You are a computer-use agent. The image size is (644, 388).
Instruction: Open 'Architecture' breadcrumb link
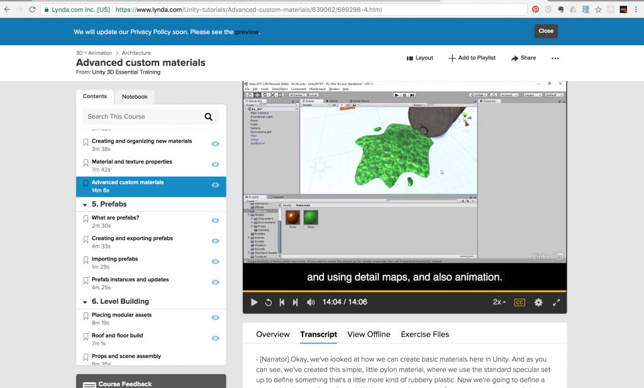(136, 53)
